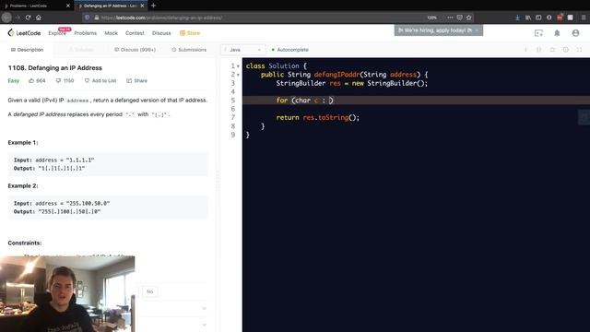Close the Defanging an IP Address tab
This screenshot has width=590, height=332.
(x=142, y=6)
